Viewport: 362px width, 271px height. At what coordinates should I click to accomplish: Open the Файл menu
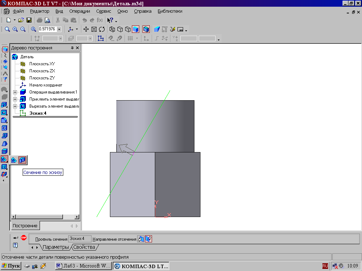(18, 11)
